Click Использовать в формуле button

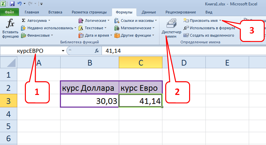[209, 28]
